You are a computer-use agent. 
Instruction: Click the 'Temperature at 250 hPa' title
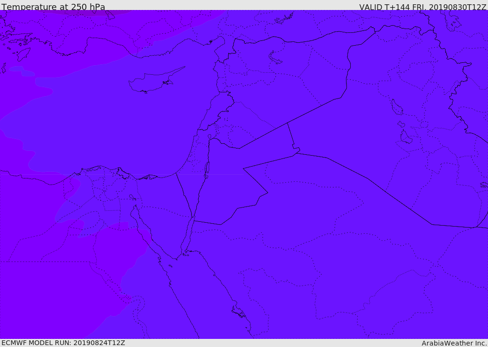pyautogui.click(x=53, y=7)
